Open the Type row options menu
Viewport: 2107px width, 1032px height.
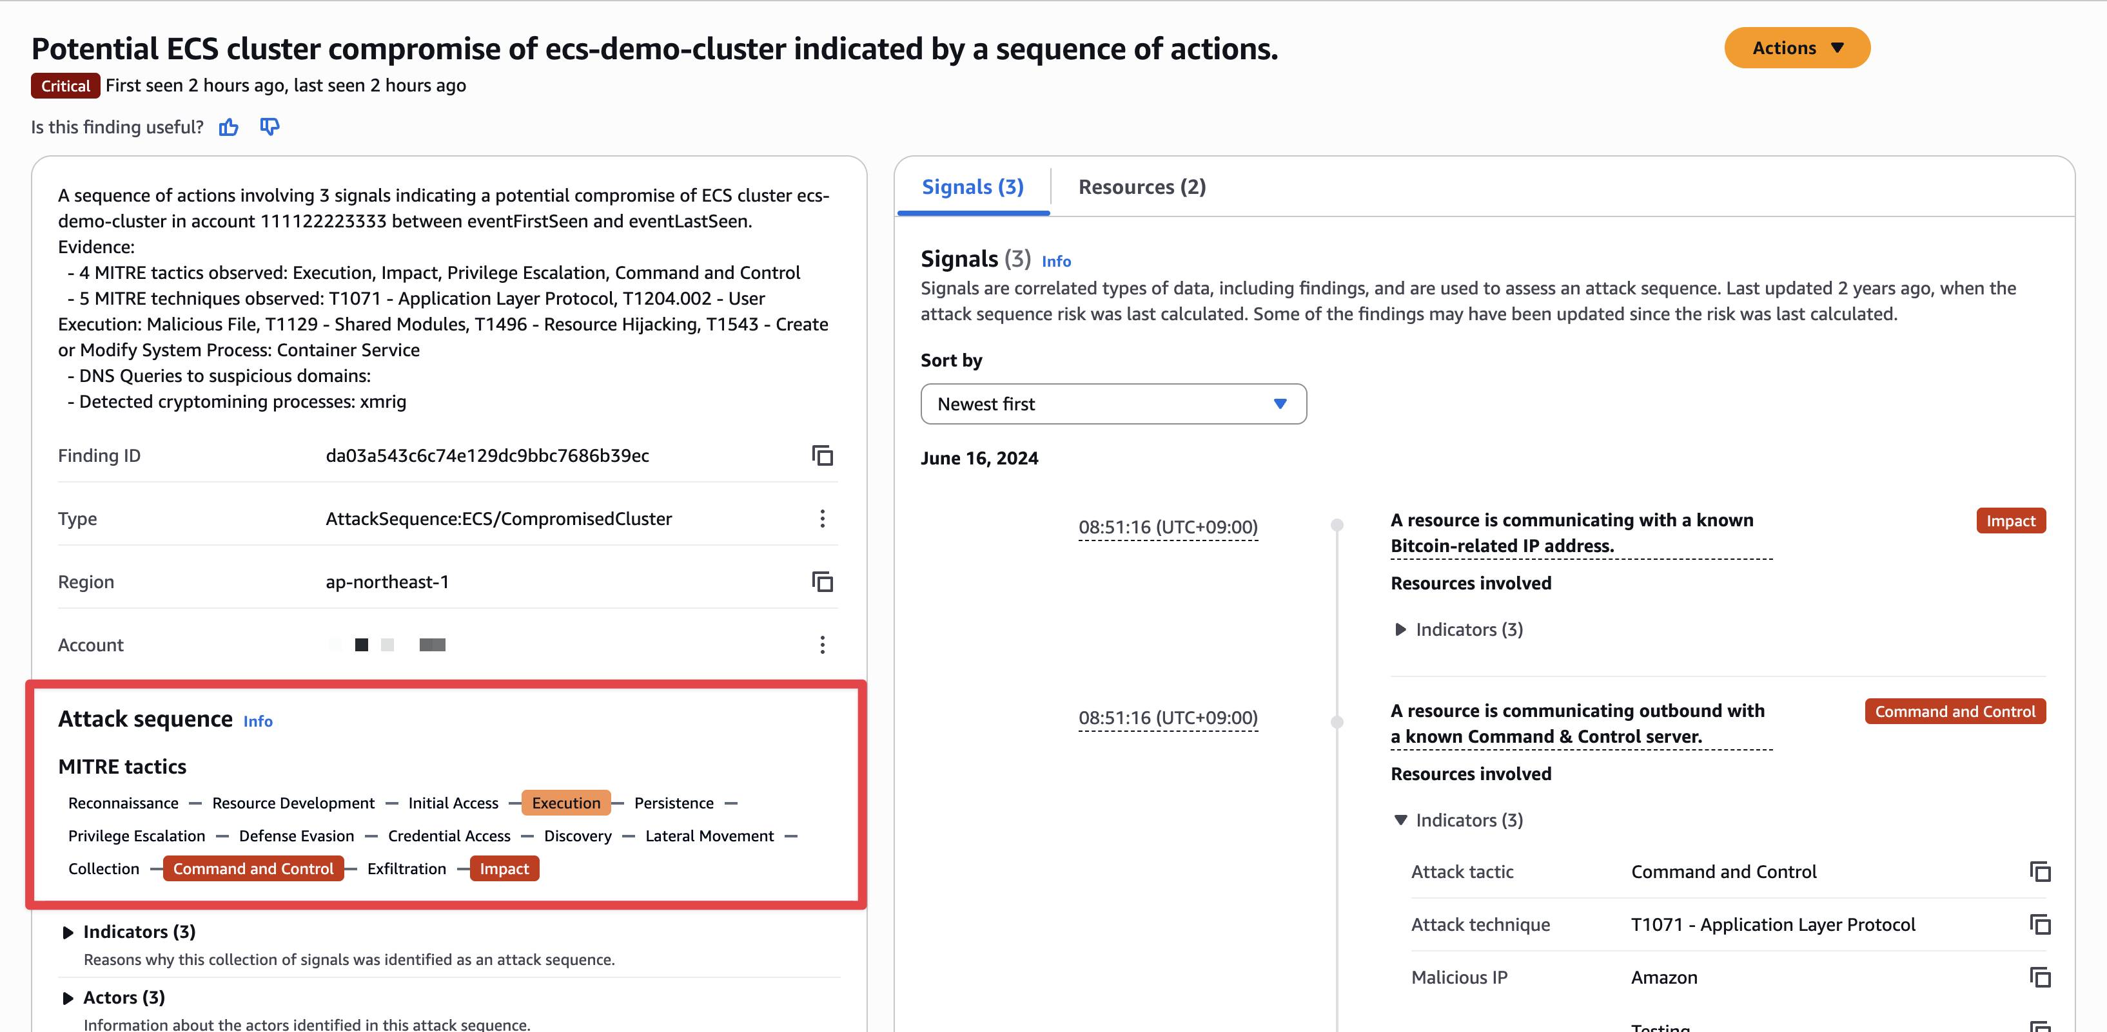[822, 519]
